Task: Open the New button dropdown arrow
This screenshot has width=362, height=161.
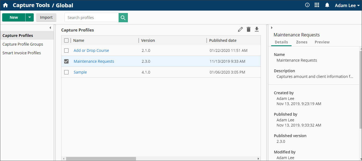Action: [x=29, y=17]
